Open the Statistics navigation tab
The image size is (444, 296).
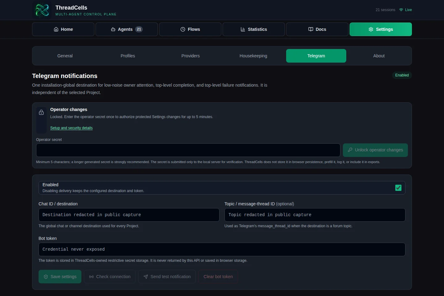pyautogui.click(x=254, y=29)
